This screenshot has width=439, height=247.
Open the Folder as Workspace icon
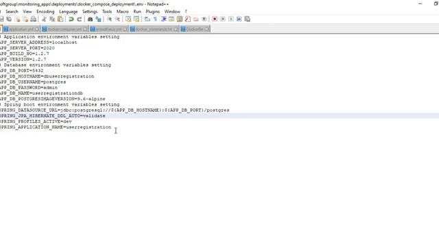pyautogui.click(x=195, y=19)
